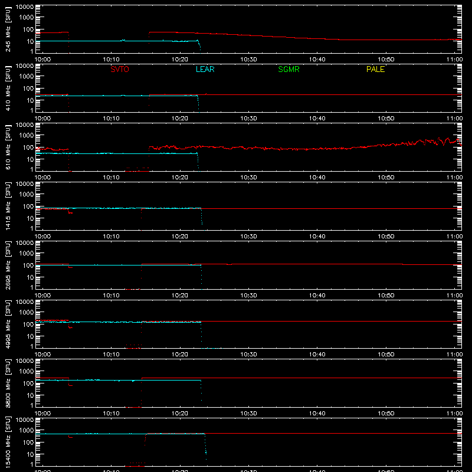472x472 pixels.
Task: Click 10:10 tick under the 245 MHz panel
Action: 111,60
